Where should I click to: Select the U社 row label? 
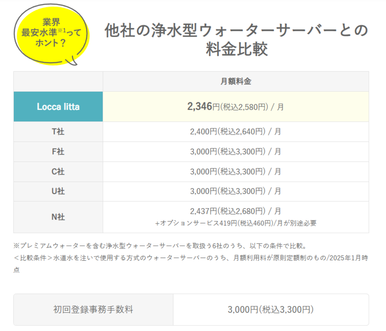pyautogui.click(x=58, y=191)
